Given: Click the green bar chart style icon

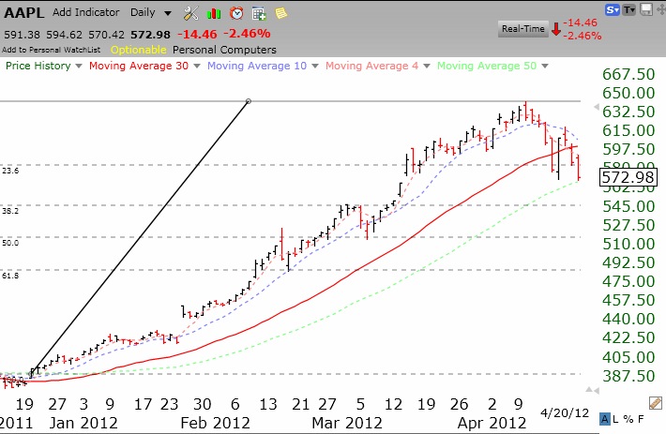Looking at the screenshot, I should tap(213, 14).
